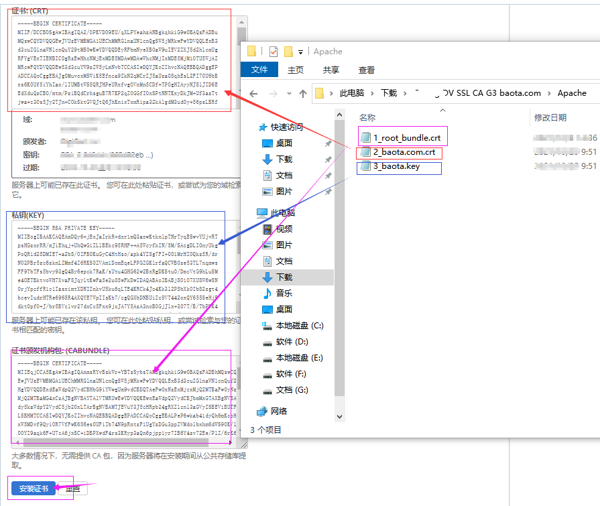
Task: Click the Properties checkmark icon in quick access toolbar
Action: [x=274, y=51]
